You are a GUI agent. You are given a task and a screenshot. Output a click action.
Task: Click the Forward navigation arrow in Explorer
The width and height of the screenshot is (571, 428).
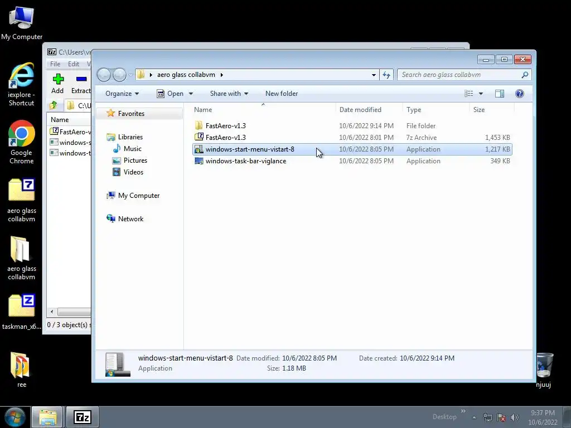pos(119,75)
